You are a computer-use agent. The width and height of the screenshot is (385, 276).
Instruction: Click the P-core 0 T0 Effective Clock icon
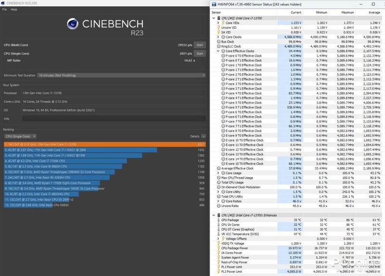pos(223,56)
